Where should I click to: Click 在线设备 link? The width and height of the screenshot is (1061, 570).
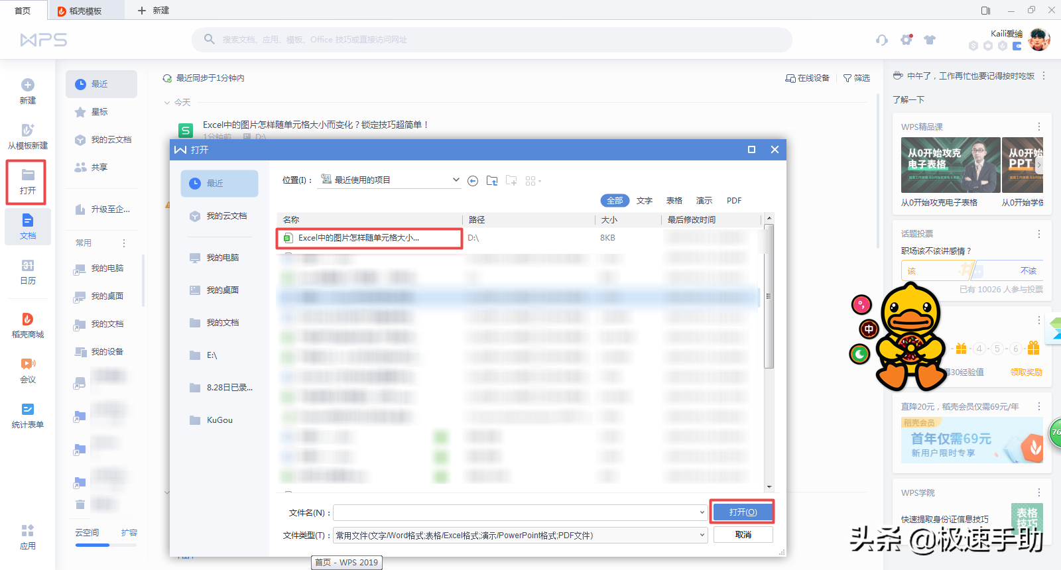[x=808, y=78]
